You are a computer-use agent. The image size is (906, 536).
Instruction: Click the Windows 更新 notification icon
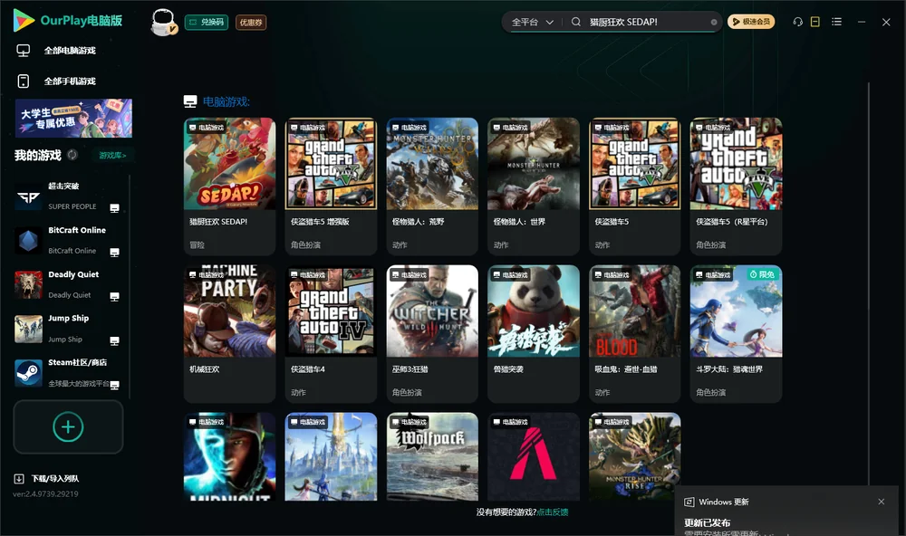click(x=689, y=502)
